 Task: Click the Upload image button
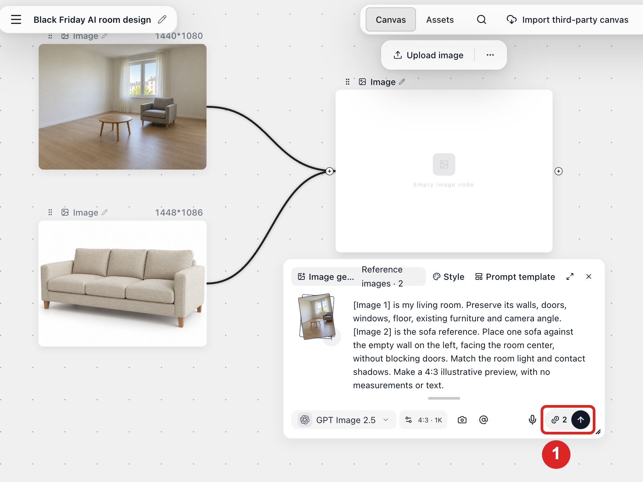click(429, 55)
